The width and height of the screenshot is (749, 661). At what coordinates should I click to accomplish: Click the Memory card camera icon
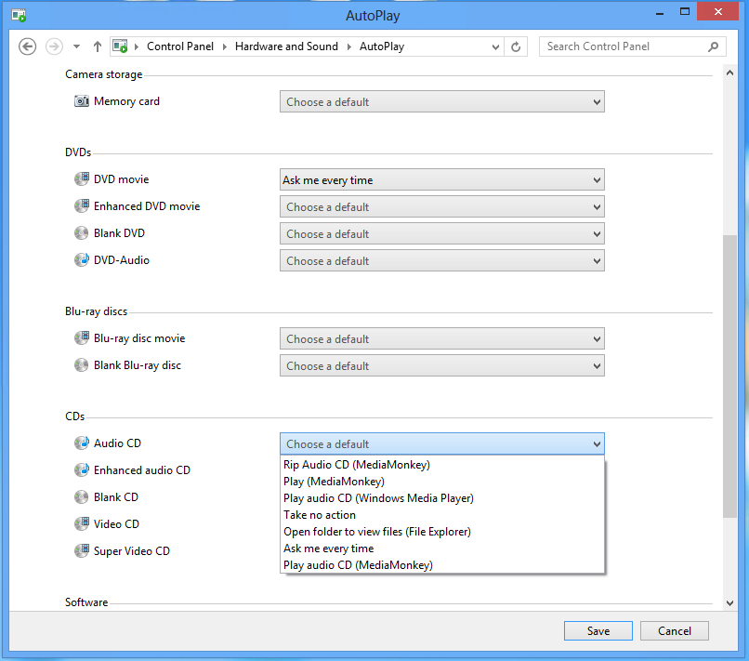point(82,101)
